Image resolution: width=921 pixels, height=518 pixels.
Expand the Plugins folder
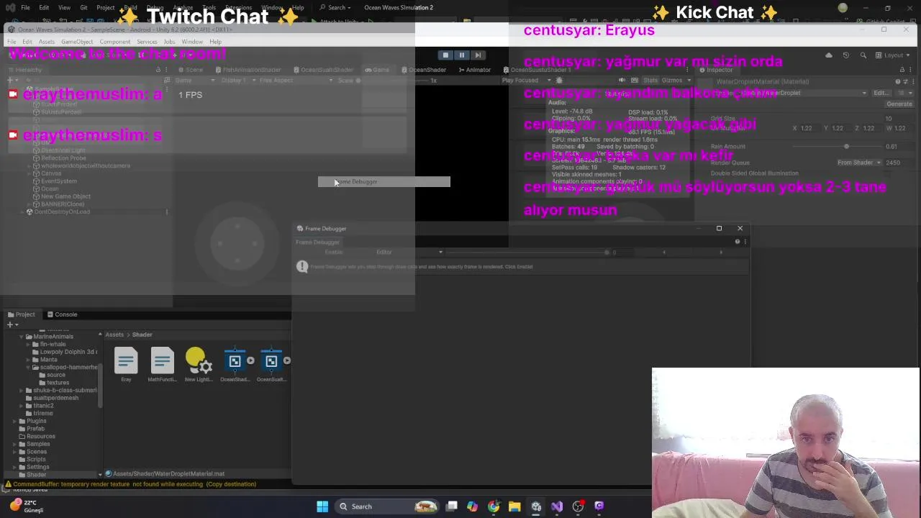click(x=14, y=421)
